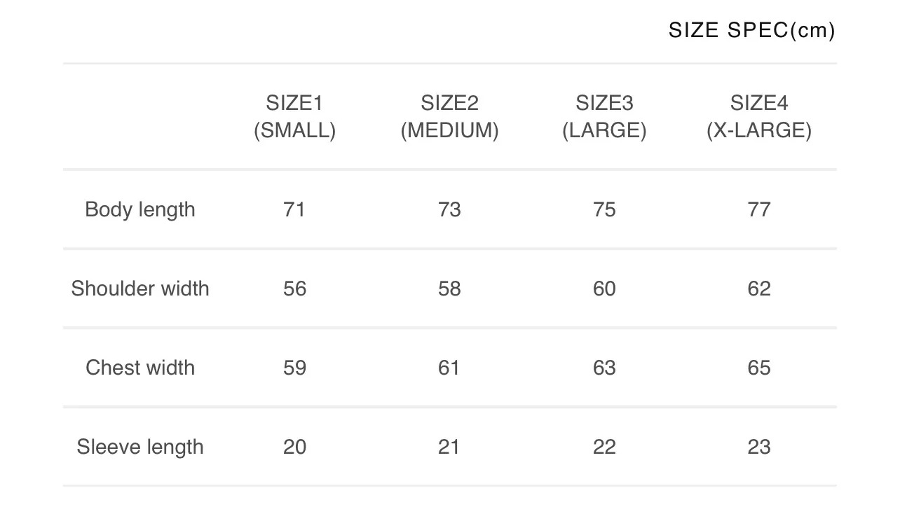Screen dimensions: 900x507
Task: Click the Shoulder width row label
Action: pos(140,289)
